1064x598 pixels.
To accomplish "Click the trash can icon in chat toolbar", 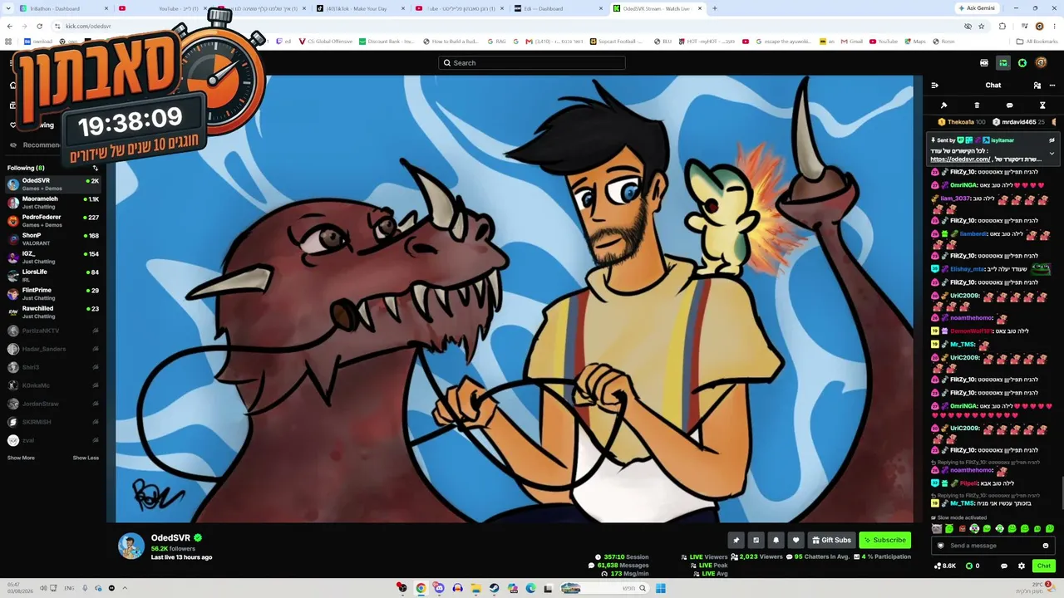I will pos(977,105).
